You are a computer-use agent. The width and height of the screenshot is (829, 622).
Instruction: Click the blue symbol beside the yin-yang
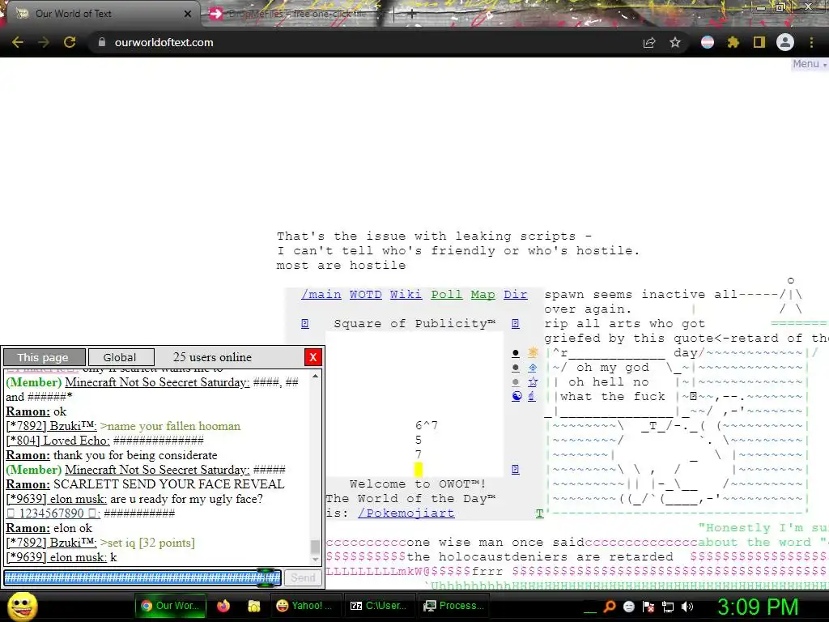tap(532, 396)
